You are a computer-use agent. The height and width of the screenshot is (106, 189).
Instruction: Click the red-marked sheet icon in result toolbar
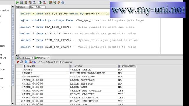(x=30, y=62)
